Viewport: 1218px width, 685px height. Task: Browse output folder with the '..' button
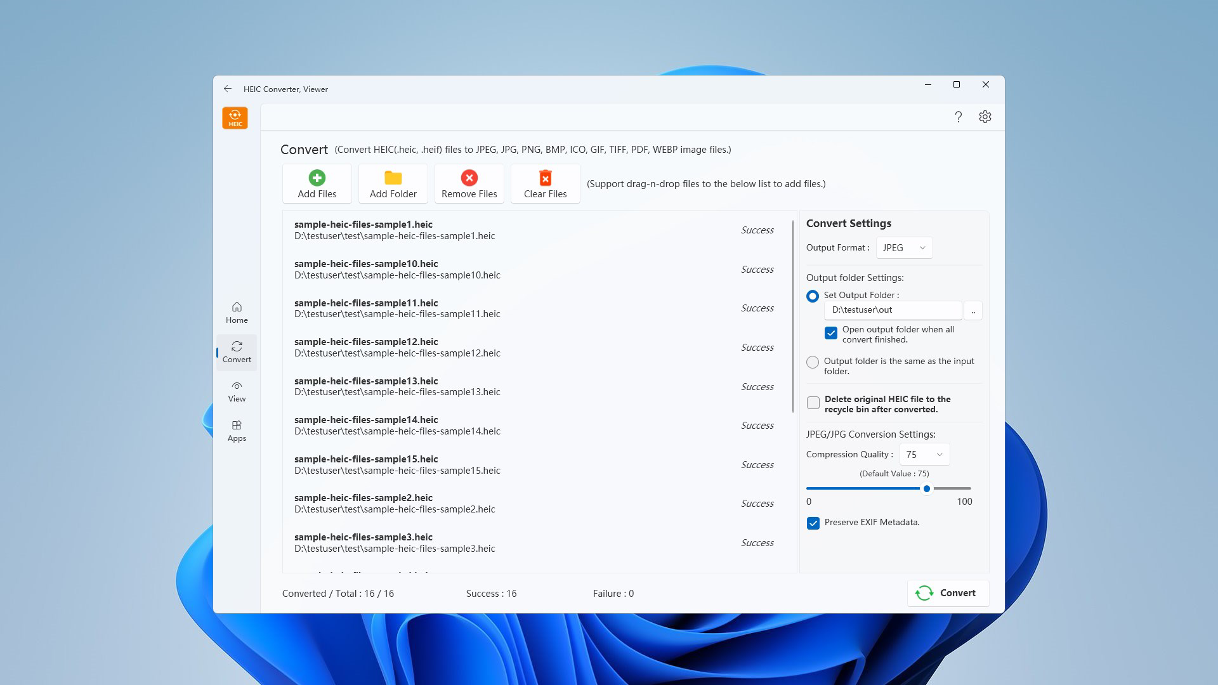click(973, 310)
